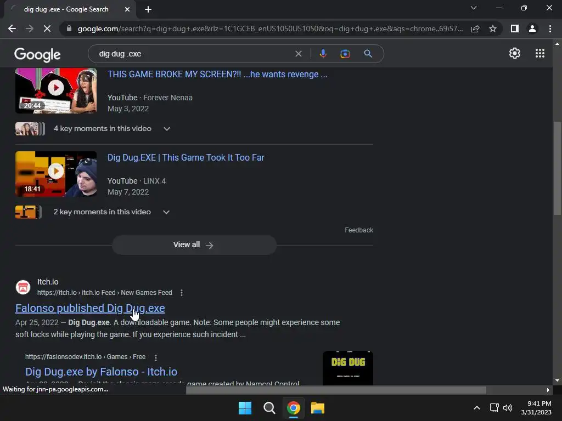562x421 pixels.
Task: Open the Chrome side panel icon
Action: click(x=515, y=29)
